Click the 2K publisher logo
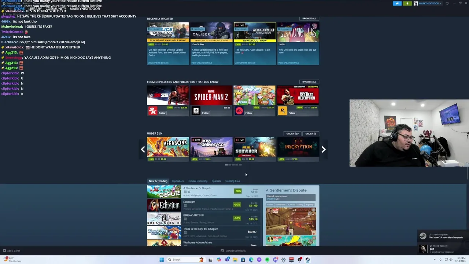This screenshot has height=264, width=469. click(x=152, y=111)
